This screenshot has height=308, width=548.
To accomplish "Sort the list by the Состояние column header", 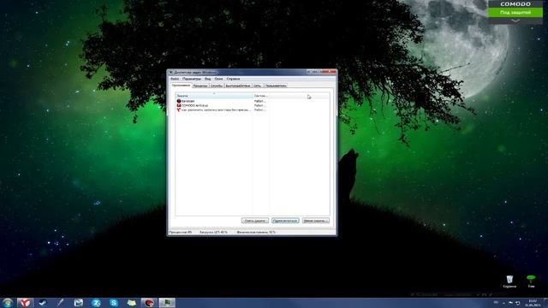I will (261, 95).
